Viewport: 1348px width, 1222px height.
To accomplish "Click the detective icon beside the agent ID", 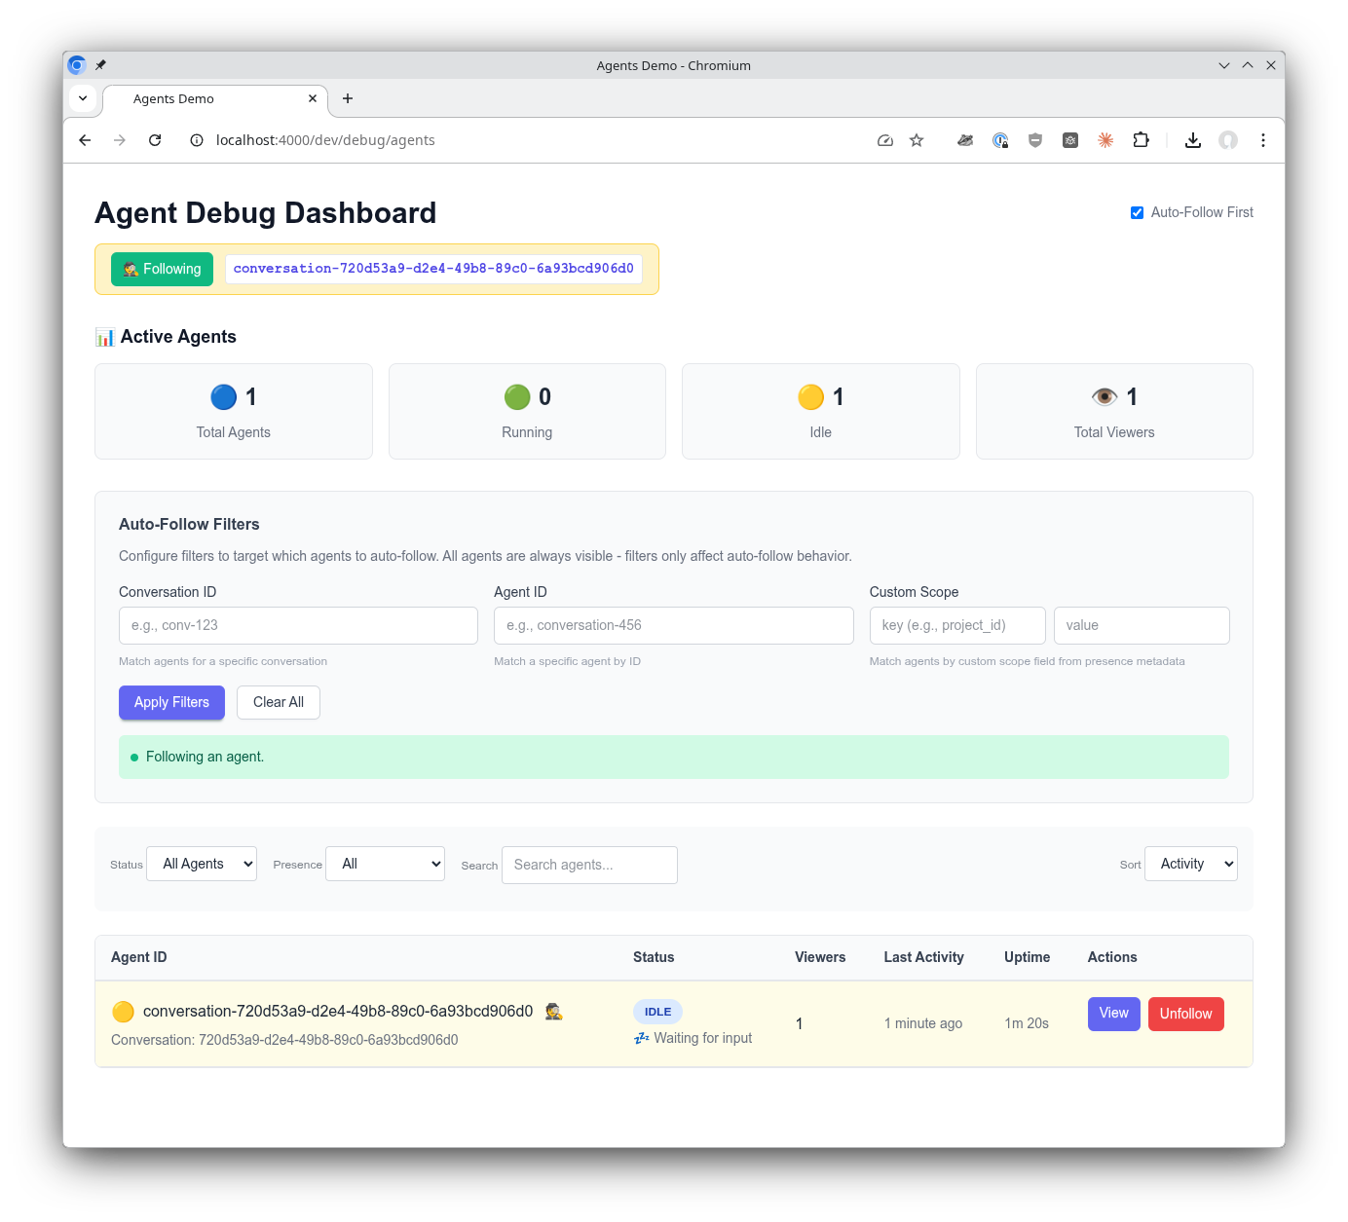I will click(554, 1011).
